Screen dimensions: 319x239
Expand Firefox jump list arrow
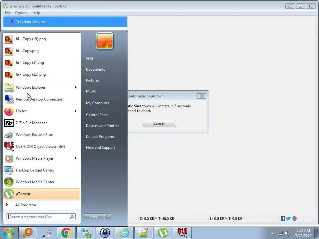tap(76, 111)
